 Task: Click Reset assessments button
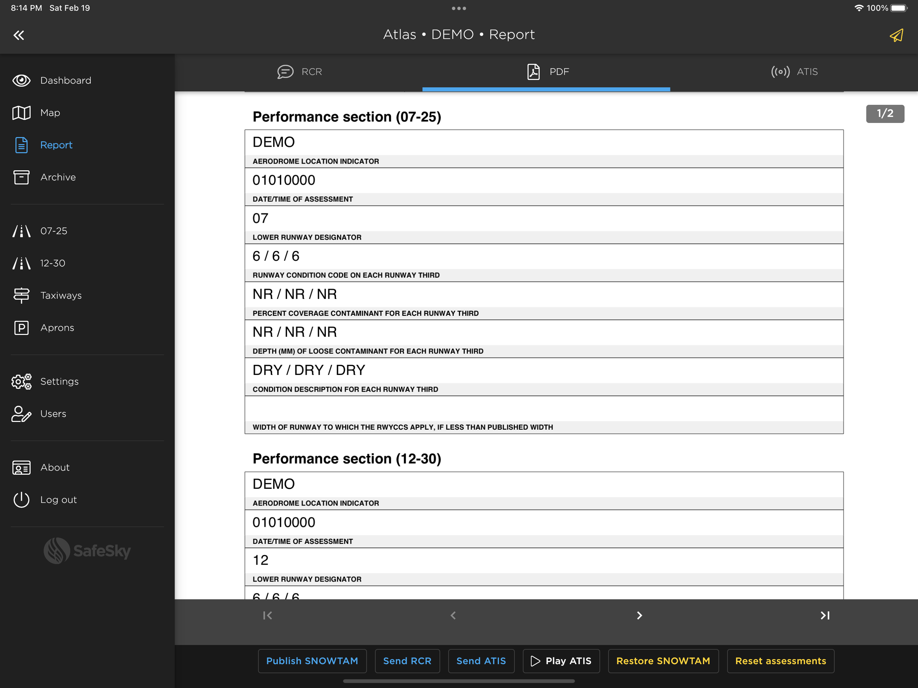tap(780, 661)
